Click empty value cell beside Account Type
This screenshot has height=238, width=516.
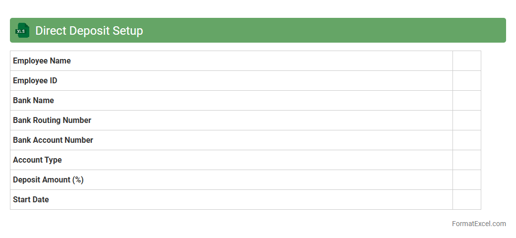(x=466, y=160)
